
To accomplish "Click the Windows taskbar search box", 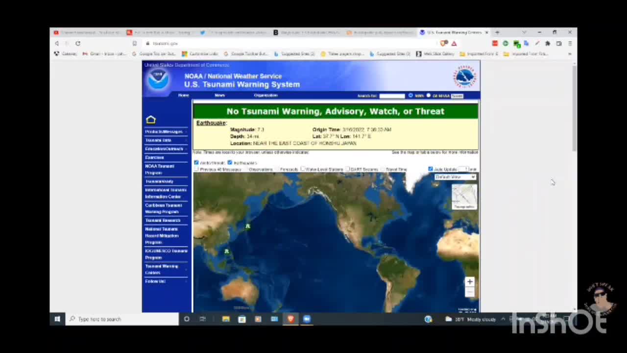I will point(122,319).
